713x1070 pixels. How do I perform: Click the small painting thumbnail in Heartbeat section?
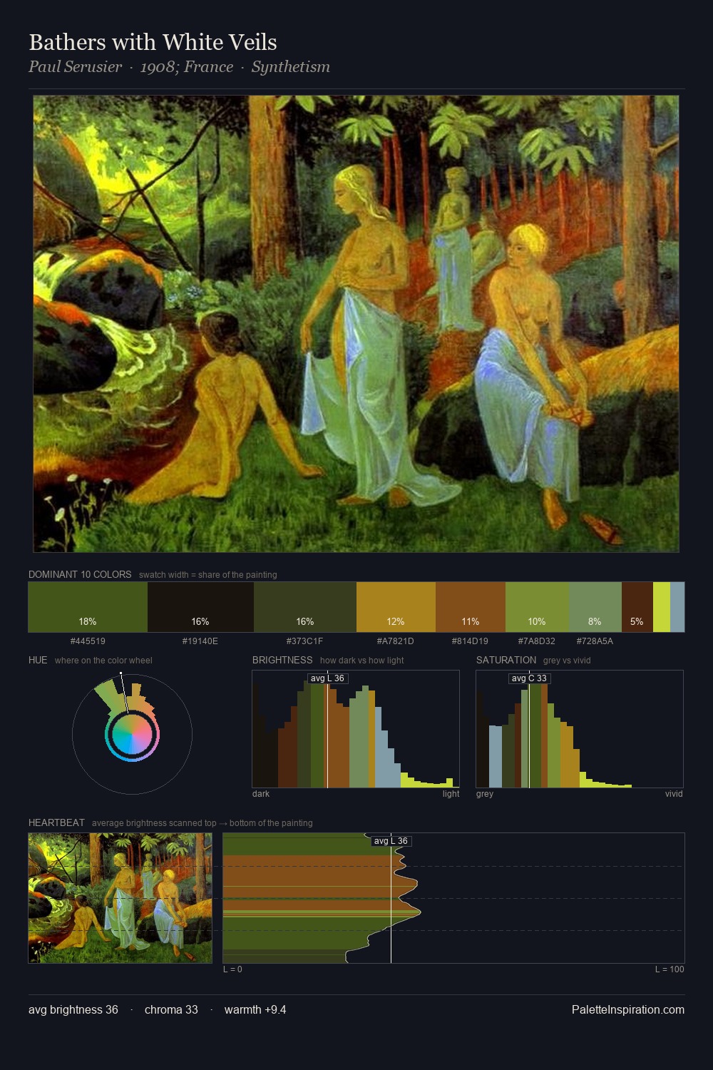(x=120, y=898)
